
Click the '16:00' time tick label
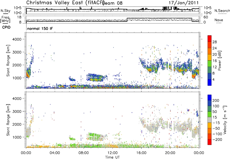141,153
